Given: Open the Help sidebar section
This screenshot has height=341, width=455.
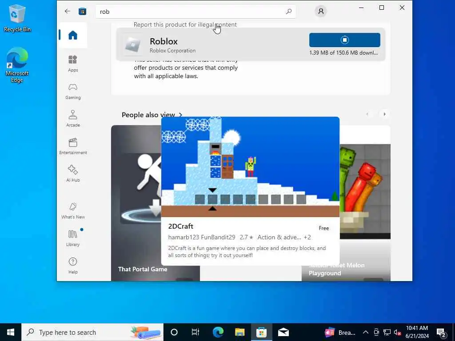Looking at the screenshot, I should (x=73, y=266).
